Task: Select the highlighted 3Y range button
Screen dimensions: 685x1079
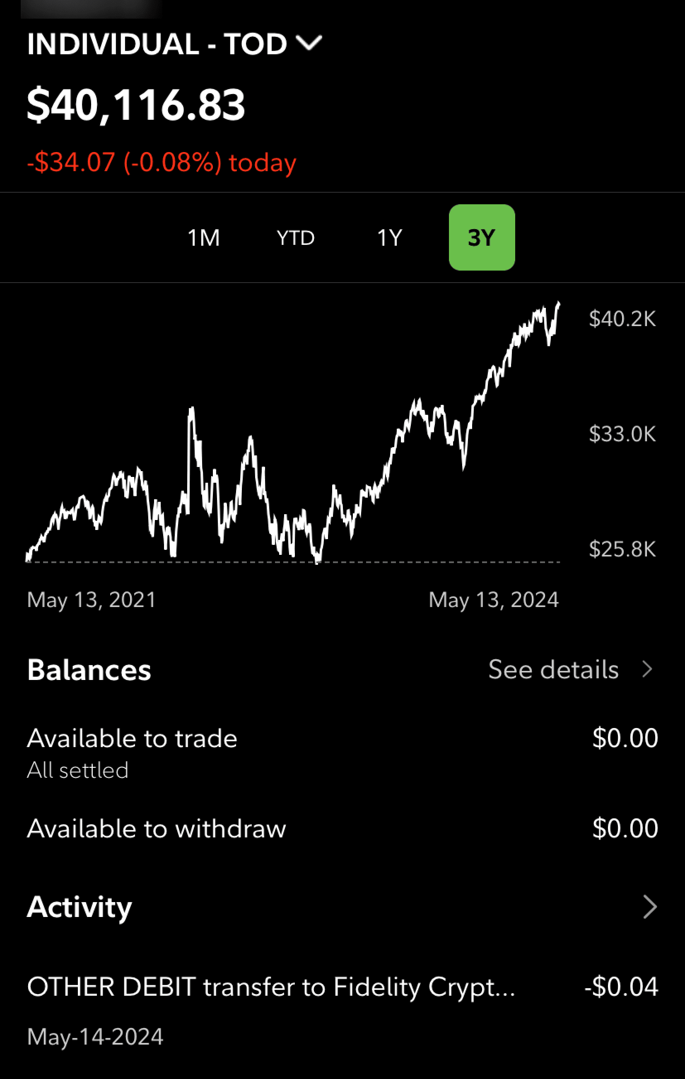Action: (482, 237)
